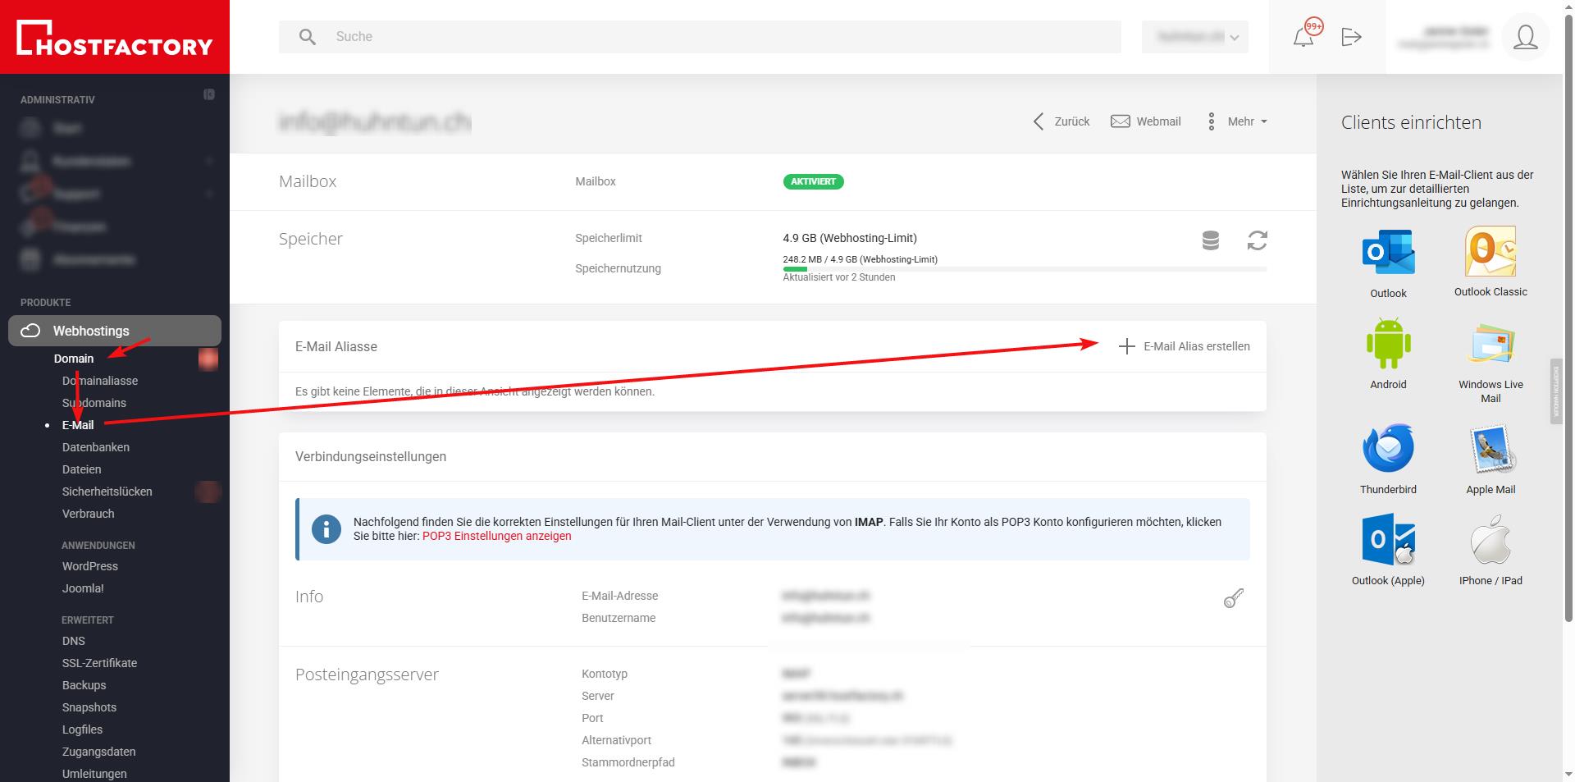Click the search magnifier icon
1575x782 pixels.
(308, 37)
